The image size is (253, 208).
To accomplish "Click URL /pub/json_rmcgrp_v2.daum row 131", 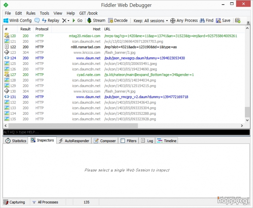I will point(146,97).
